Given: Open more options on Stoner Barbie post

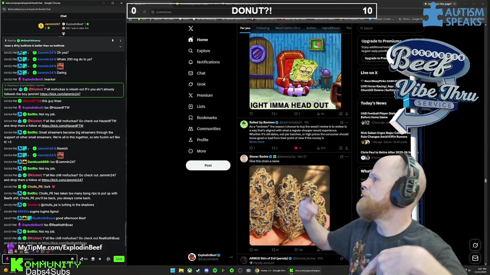Looking at the screenshot, I should (x=347, y=157).
